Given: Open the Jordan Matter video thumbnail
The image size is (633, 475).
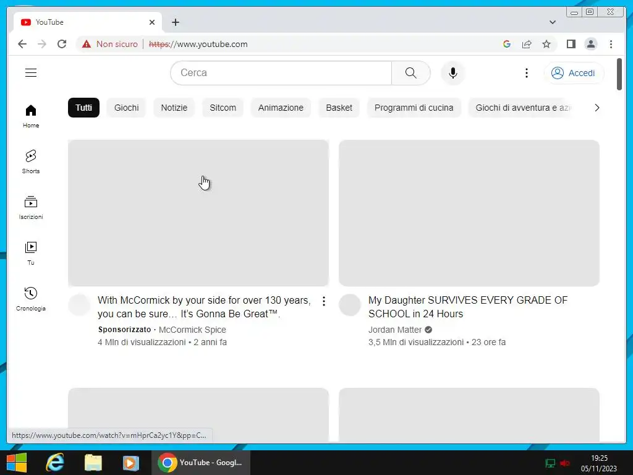Looking at the screenshot, I should (469, 213).
